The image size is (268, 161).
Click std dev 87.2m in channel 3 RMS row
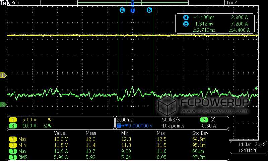199,157
